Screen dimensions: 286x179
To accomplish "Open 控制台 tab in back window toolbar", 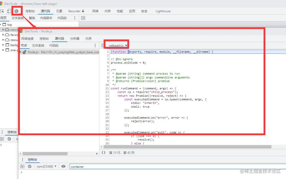I will 30,11.
